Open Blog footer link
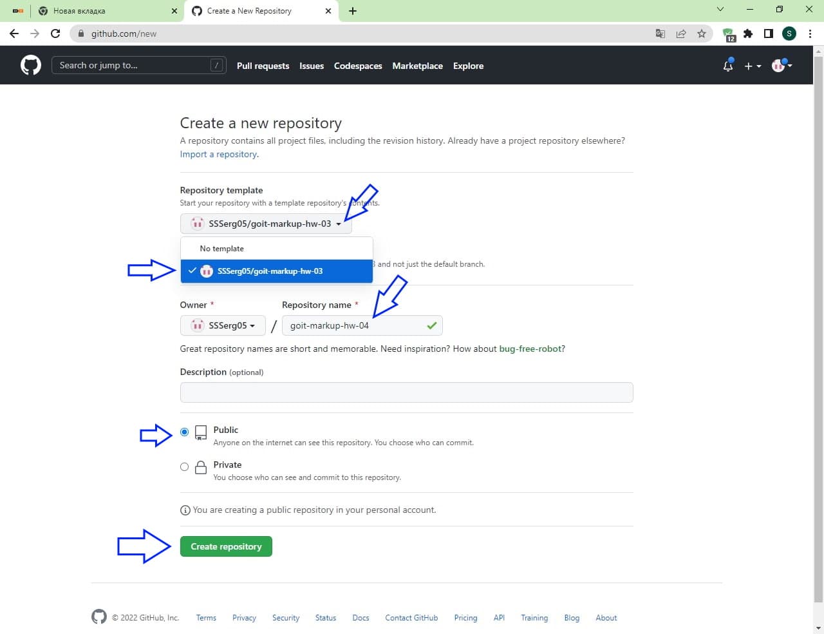Viewport: 824px width, 634px height. pos(572,617)
